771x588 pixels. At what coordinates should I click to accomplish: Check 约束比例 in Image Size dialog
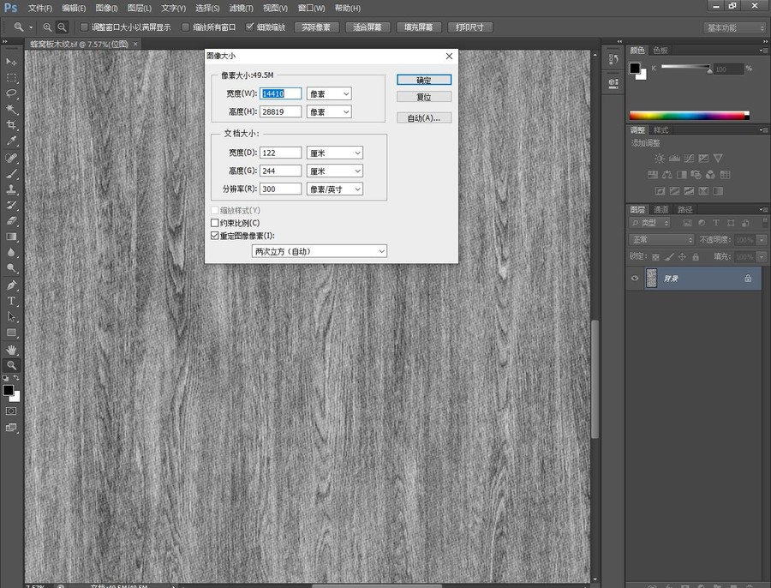[x=215, y=223]
